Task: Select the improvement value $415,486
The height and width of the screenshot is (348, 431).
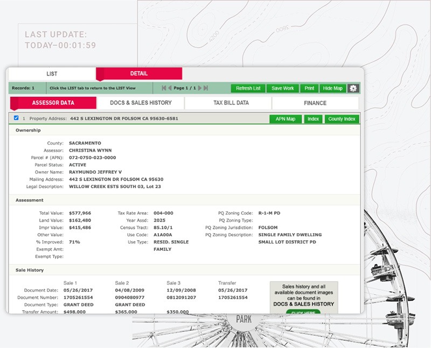Action: coord(80,227)
